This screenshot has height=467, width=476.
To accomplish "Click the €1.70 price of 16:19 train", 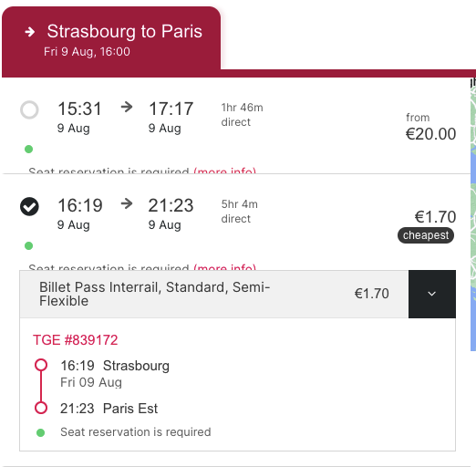I will pyautogui.click(x=435, y=217).
